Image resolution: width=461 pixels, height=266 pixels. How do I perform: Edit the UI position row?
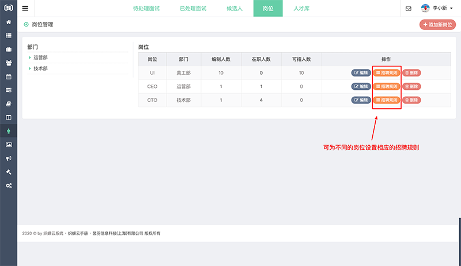[x=361, y=73]
